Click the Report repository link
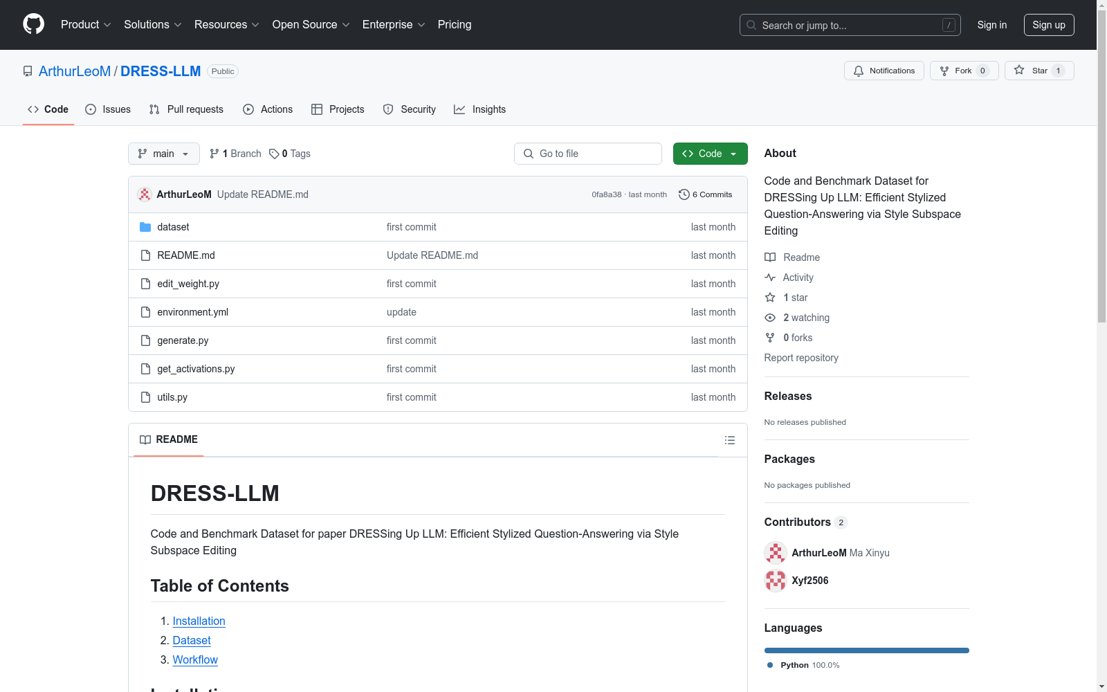 click(x=801, y=358)
